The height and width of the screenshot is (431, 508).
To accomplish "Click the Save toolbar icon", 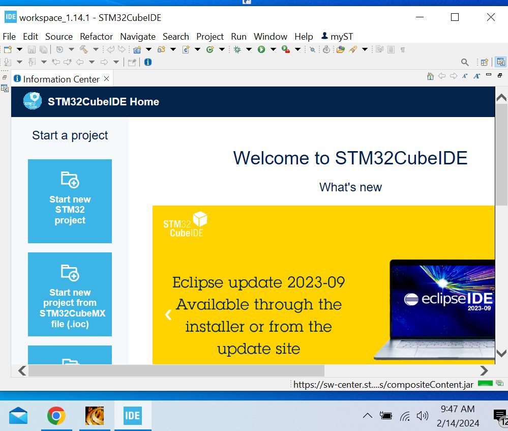I will tap(32, 50).
